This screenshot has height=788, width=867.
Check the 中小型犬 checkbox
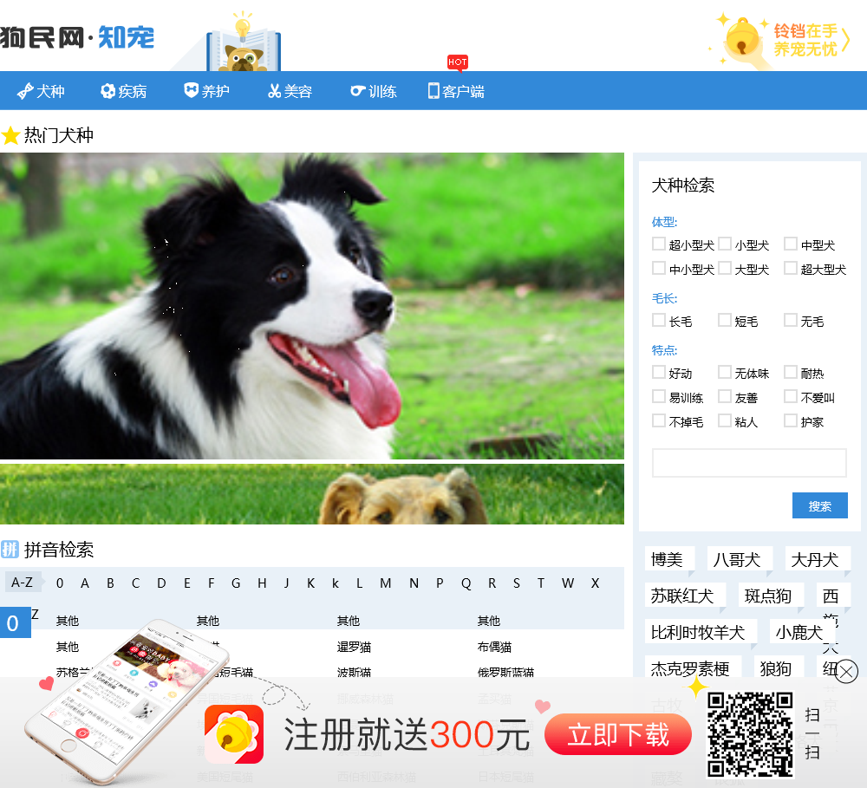(659, 268)
